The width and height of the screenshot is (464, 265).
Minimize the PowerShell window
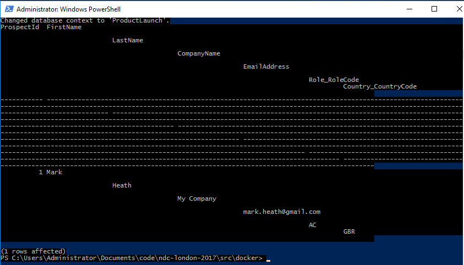click(409, 9)
